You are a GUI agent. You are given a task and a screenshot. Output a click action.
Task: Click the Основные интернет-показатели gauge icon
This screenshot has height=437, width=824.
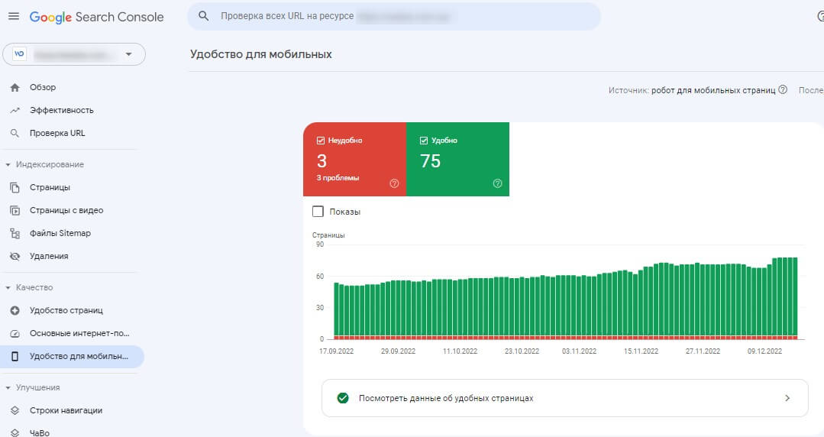(x=15, y=333)
